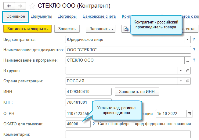Open the date picker calendar icon

(x=190, y=113)
